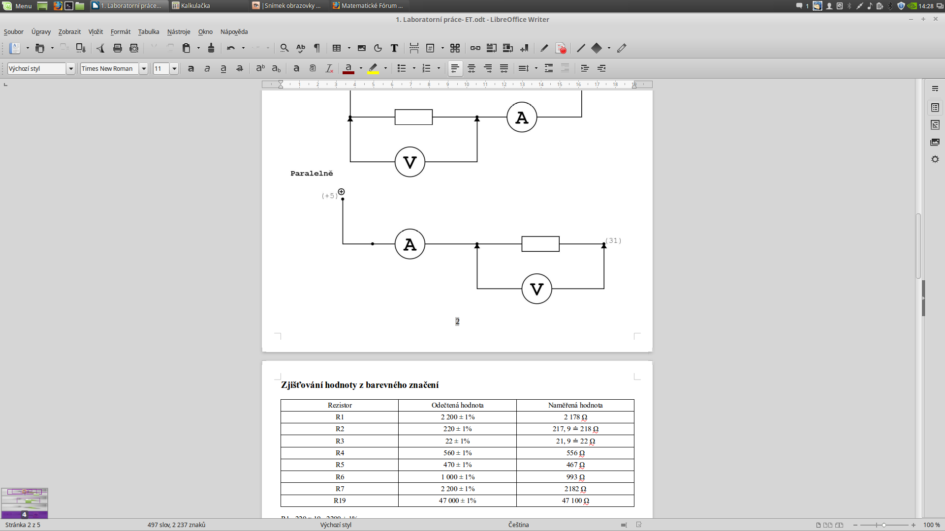This screenshot has height=531, width=945.
Task: Undo the last action
Action: point(230,48)
